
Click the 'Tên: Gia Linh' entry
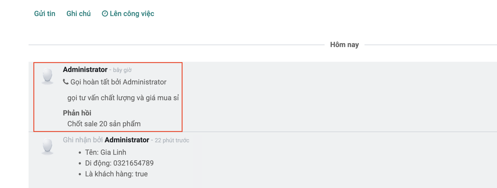[x=106, y=152]
